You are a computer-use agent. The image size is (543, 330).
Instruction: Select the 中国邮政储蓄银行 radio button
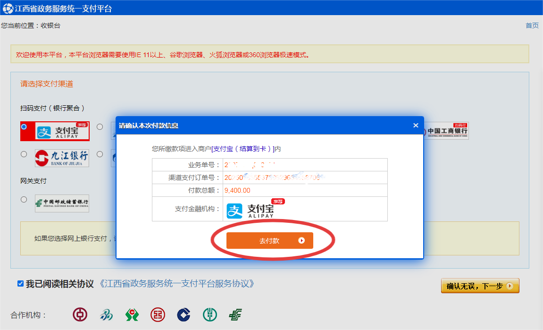[x=24, y=199]
